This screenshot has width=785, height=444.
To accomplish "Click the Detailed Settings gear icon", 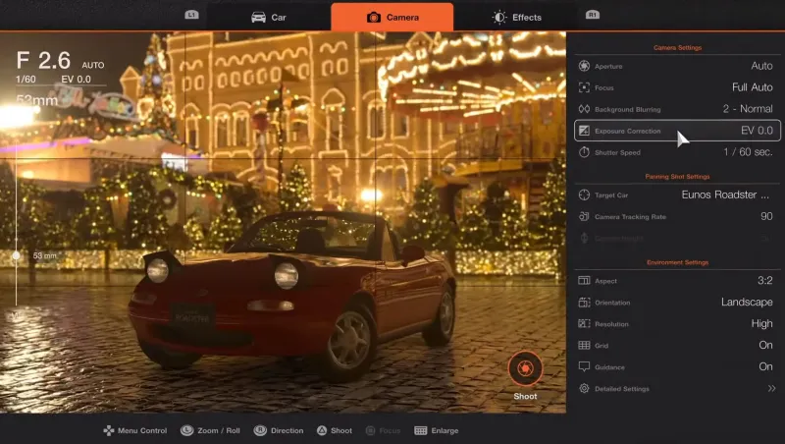I will pyautogui.click(x=584, y=389).
